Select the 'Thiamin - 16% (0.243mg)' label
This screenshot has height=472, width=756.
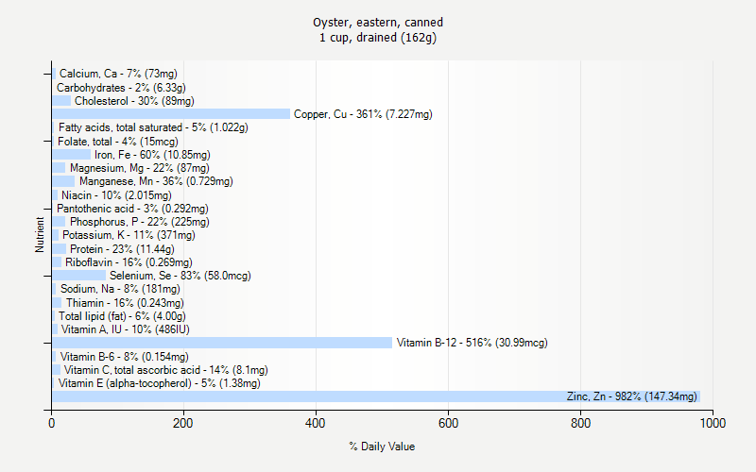(x=125, y=303)
